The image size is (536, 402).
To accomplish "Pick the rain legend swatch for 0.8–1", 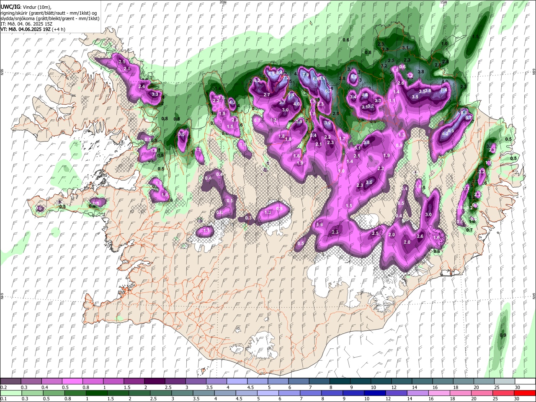I will coord(75,393).
